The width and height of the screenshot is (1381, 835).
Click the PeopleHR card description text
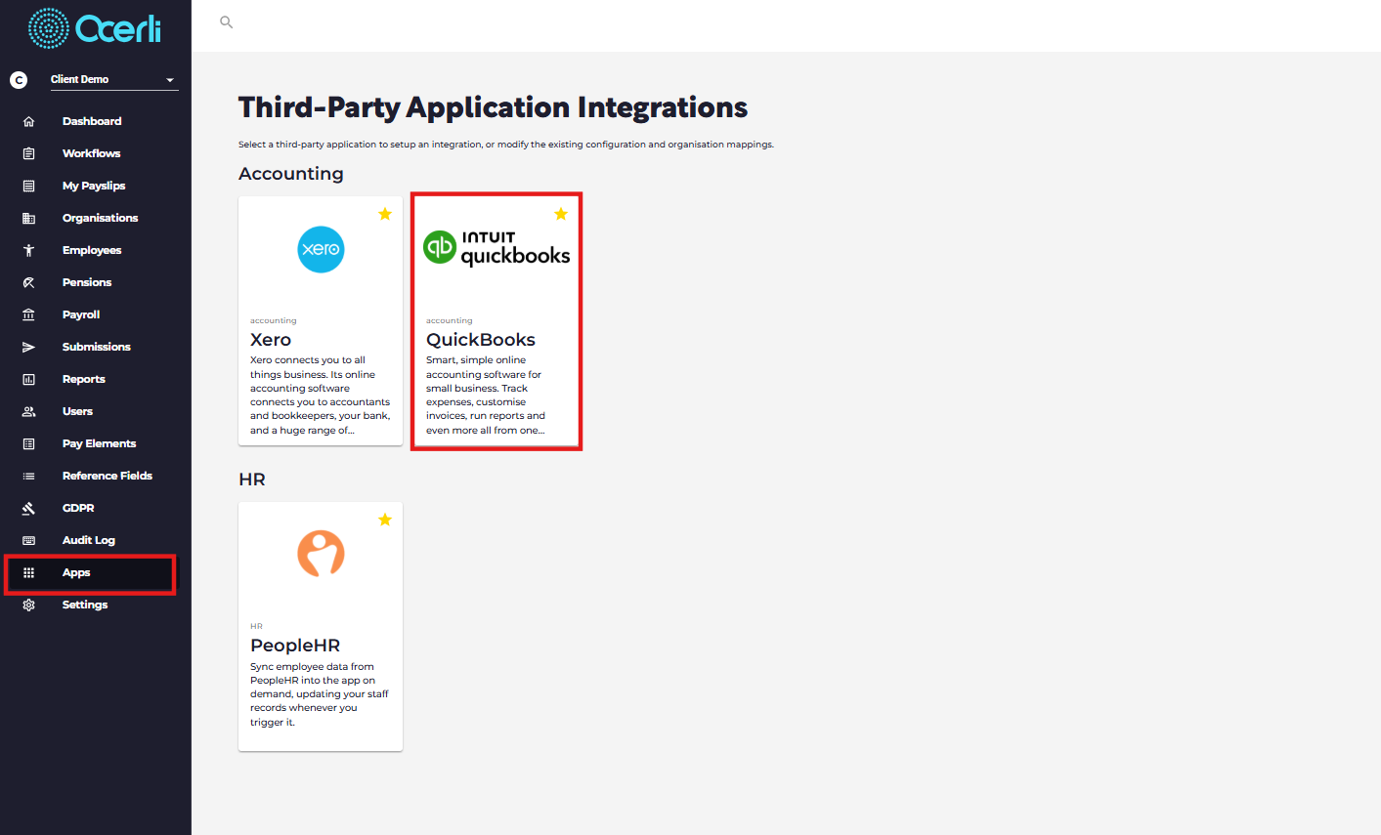[x=320, y=694]
